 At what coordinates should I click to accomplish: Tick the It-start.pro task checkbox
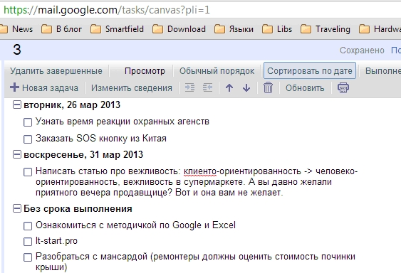coord(28,241)
